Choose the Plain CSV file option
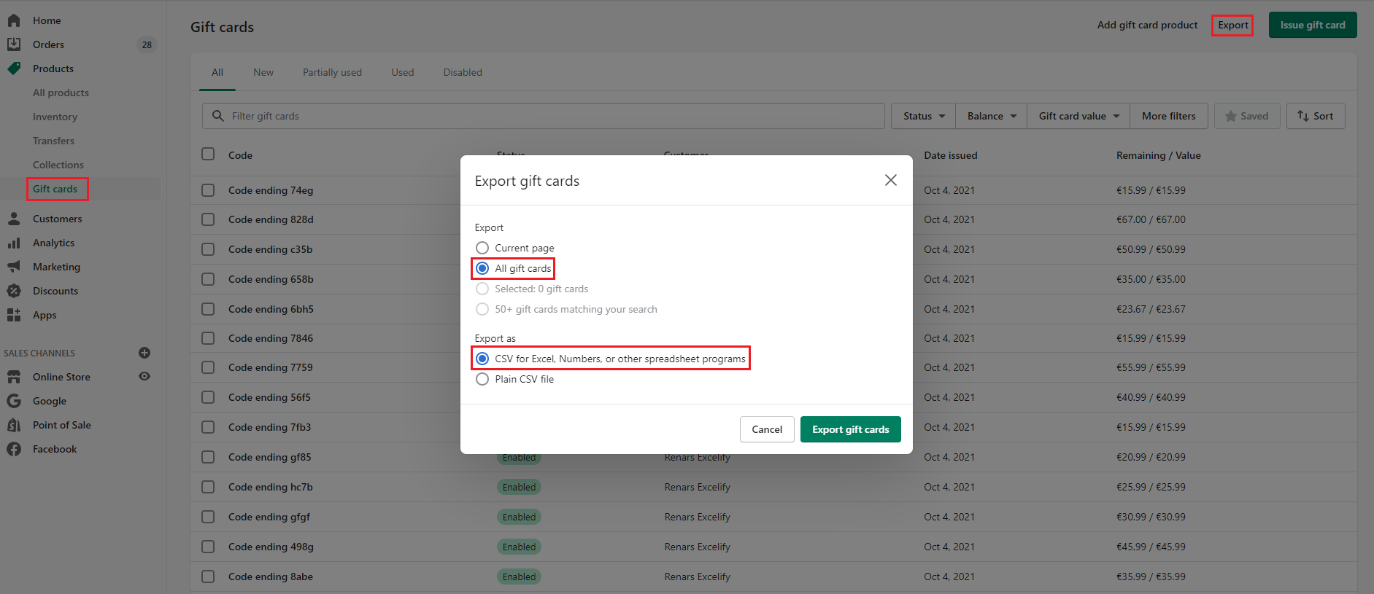1374x594 pixels. pyautogui.click(x=482, y=379)
